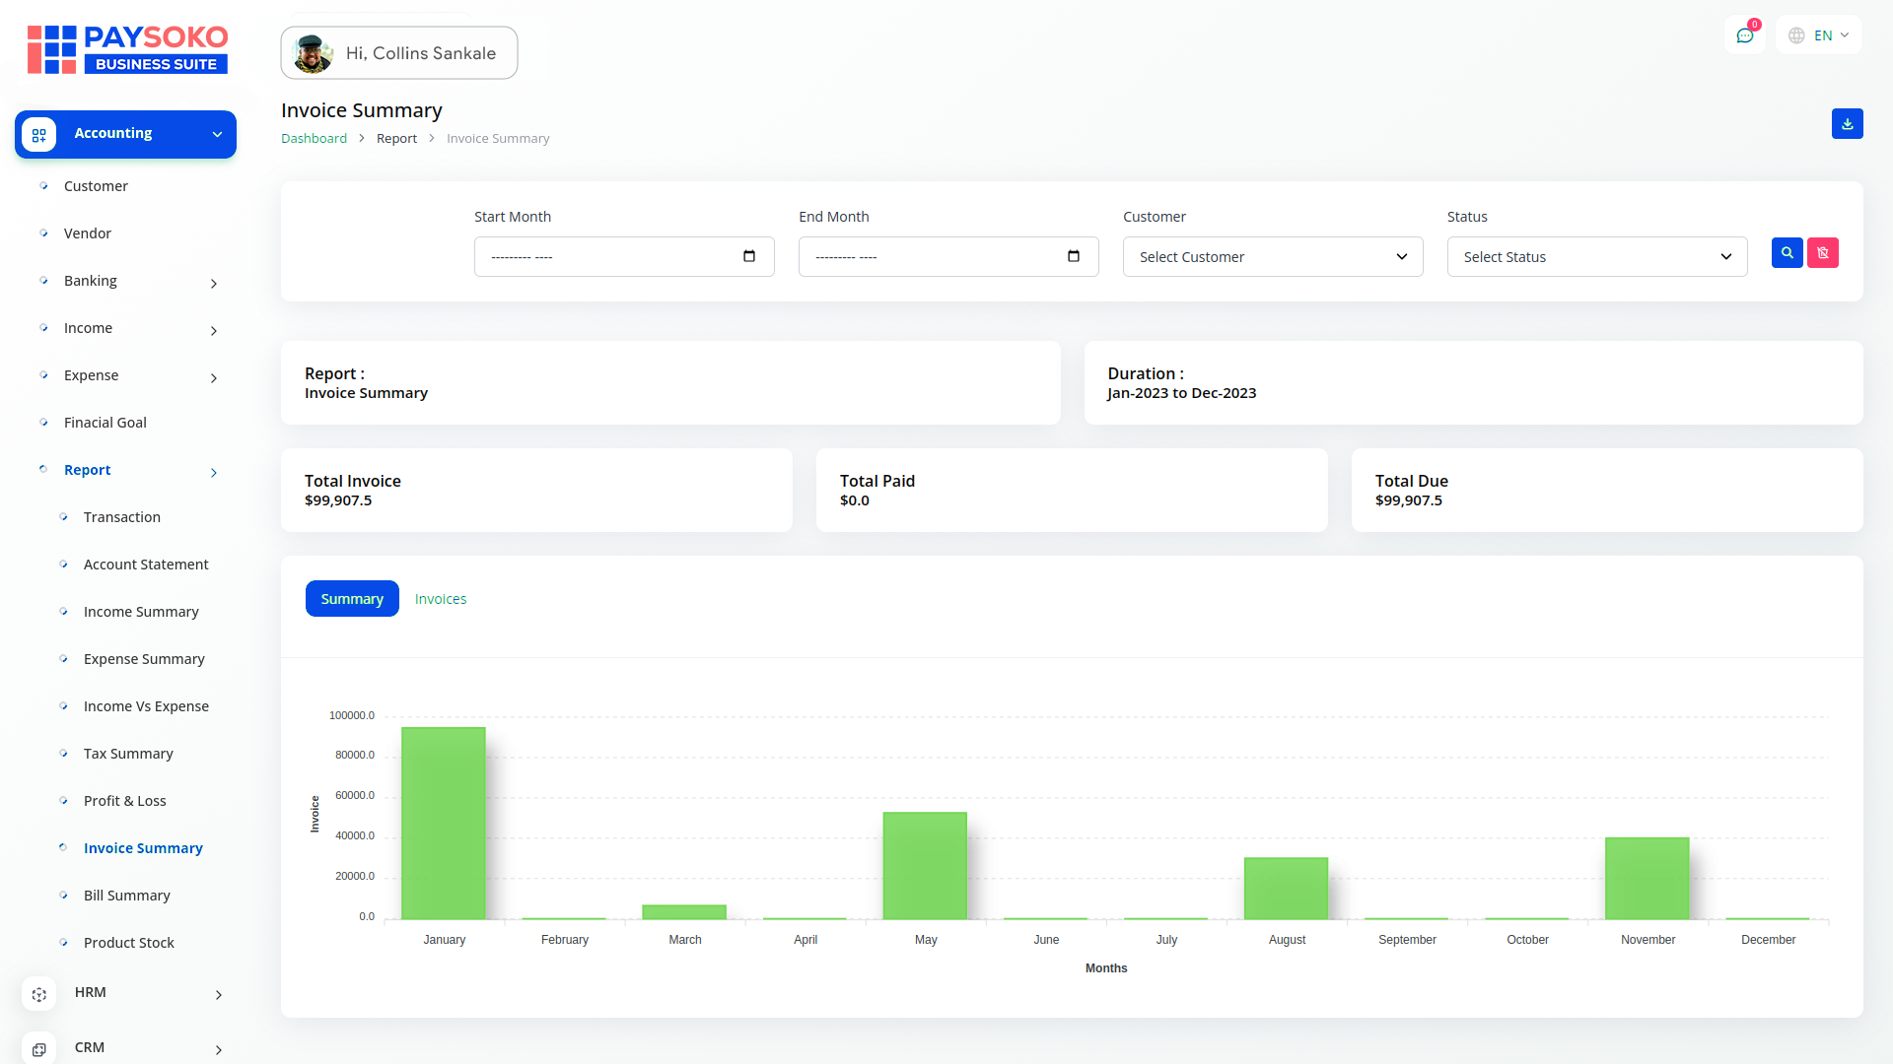Click the January green chart bar
Screen dimensions: 1893x1064
pyautogui.click(x=444, y=823)
